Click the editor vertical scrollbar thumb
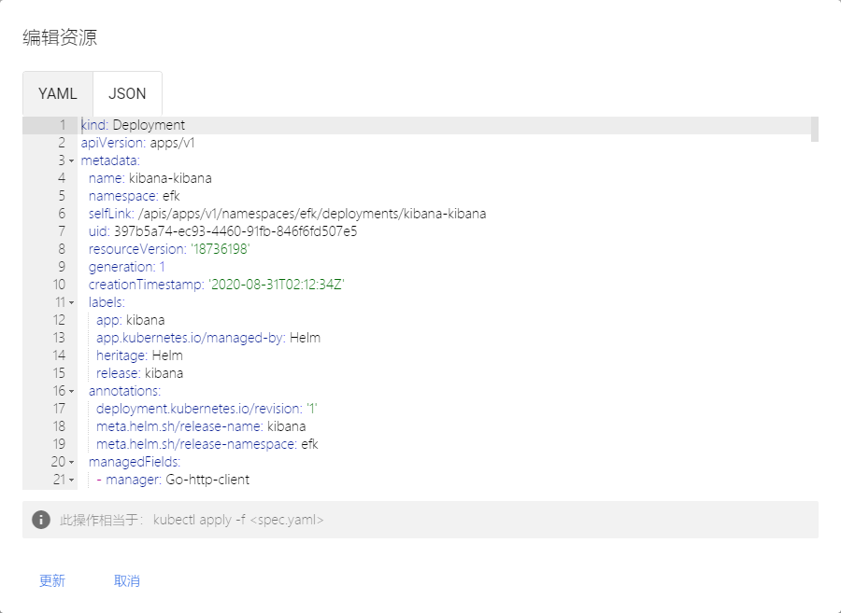841x613 pixels. click(x=815, y=129)
